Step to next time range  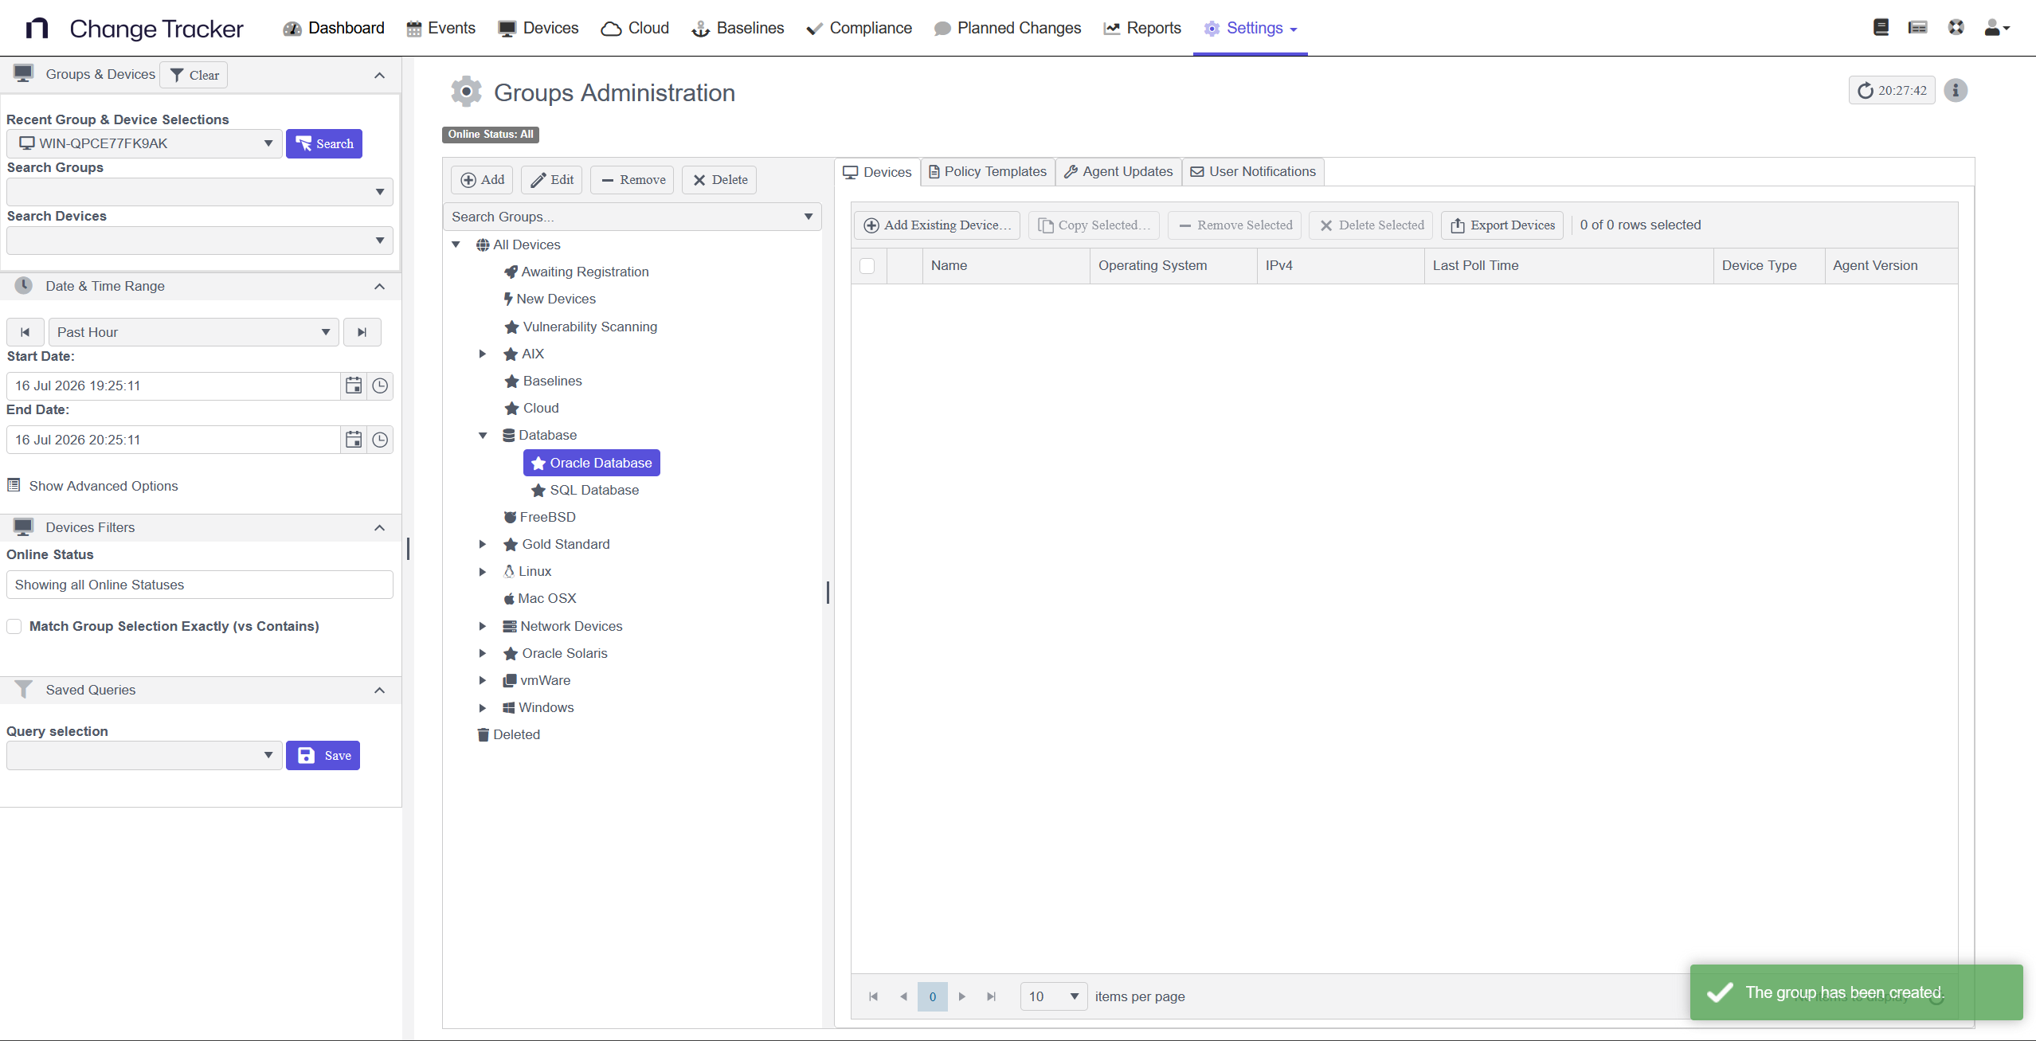pos(362,332)
